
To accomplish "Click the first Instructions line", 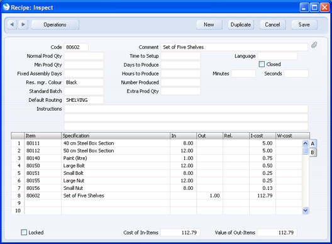I will click(186, 109).
